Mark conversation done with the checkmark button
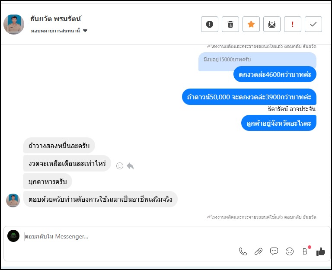 pos(313,24)
